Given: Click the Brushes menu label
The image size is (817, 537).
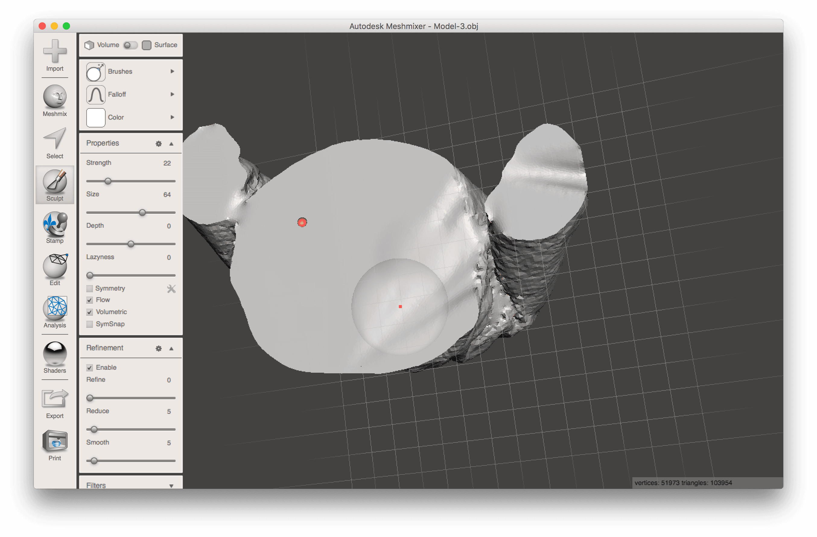Looking at the screenshot, I should [120, 72].
